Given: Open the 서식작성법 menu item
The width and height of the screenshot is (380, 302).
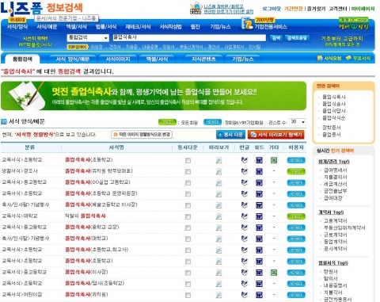Looking at the screenshot, I should point(170,27).
